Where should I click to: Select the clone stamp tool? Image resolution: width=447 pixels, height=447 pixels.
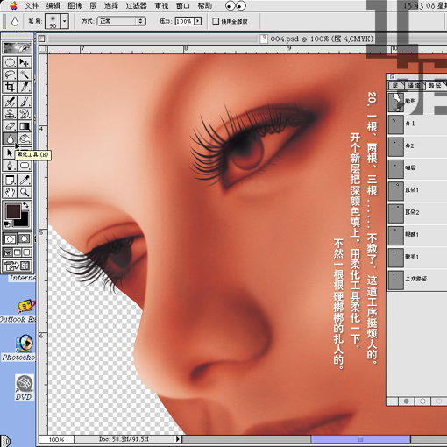pyautogui.click(x=10, y=114)
